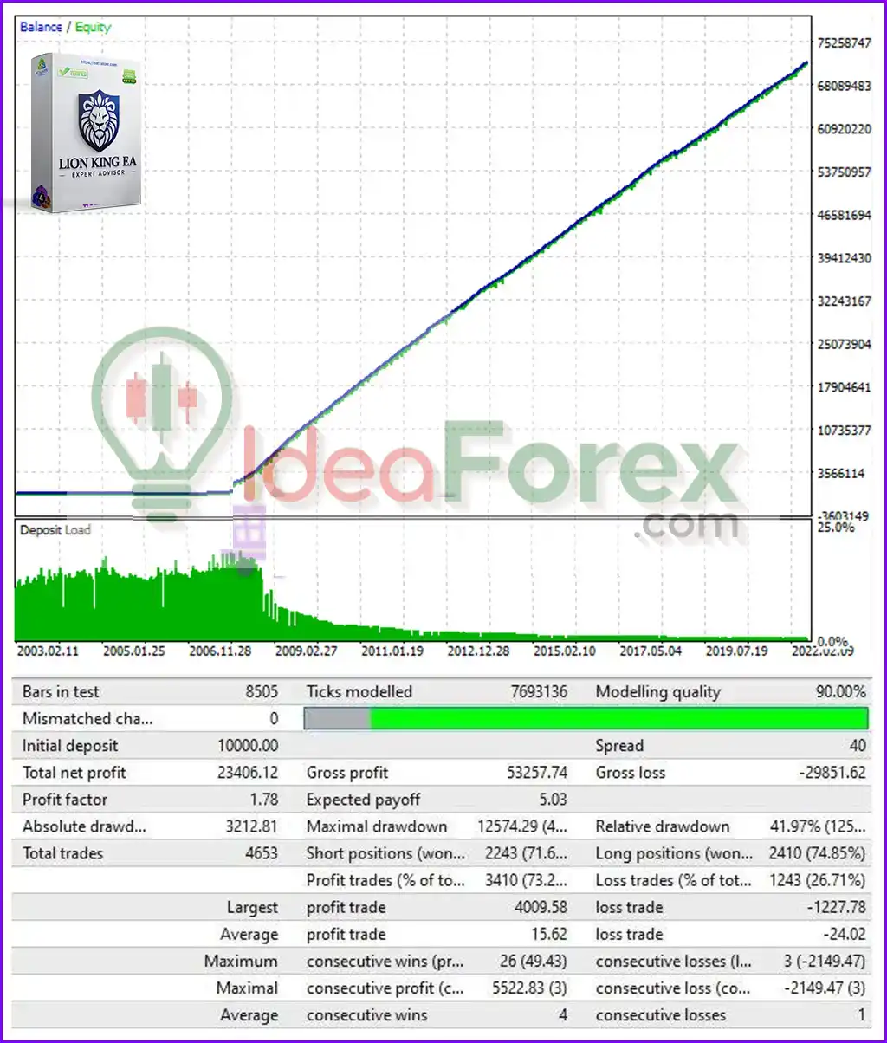This screenshot has width=887, height=1043.
Task: Click the 'Spread' label
Action: coord(619,745)
